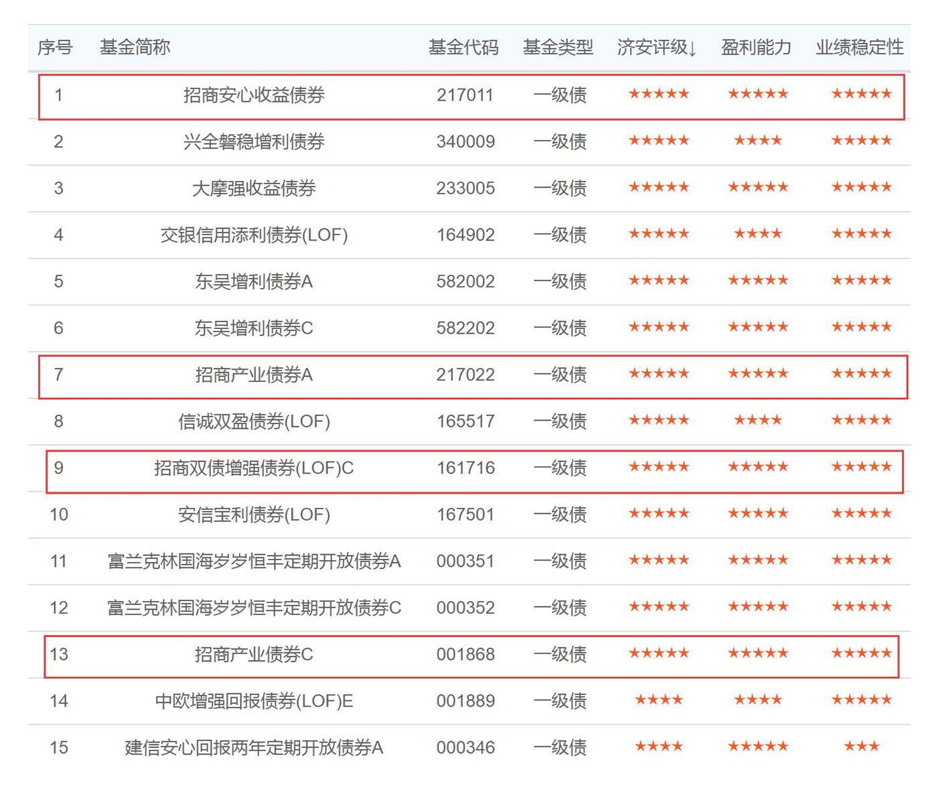This screenshot has height=794, width=939.
Task: Select fund name 建信安心回报两年定期开放债券A
Action: (254, 747)
